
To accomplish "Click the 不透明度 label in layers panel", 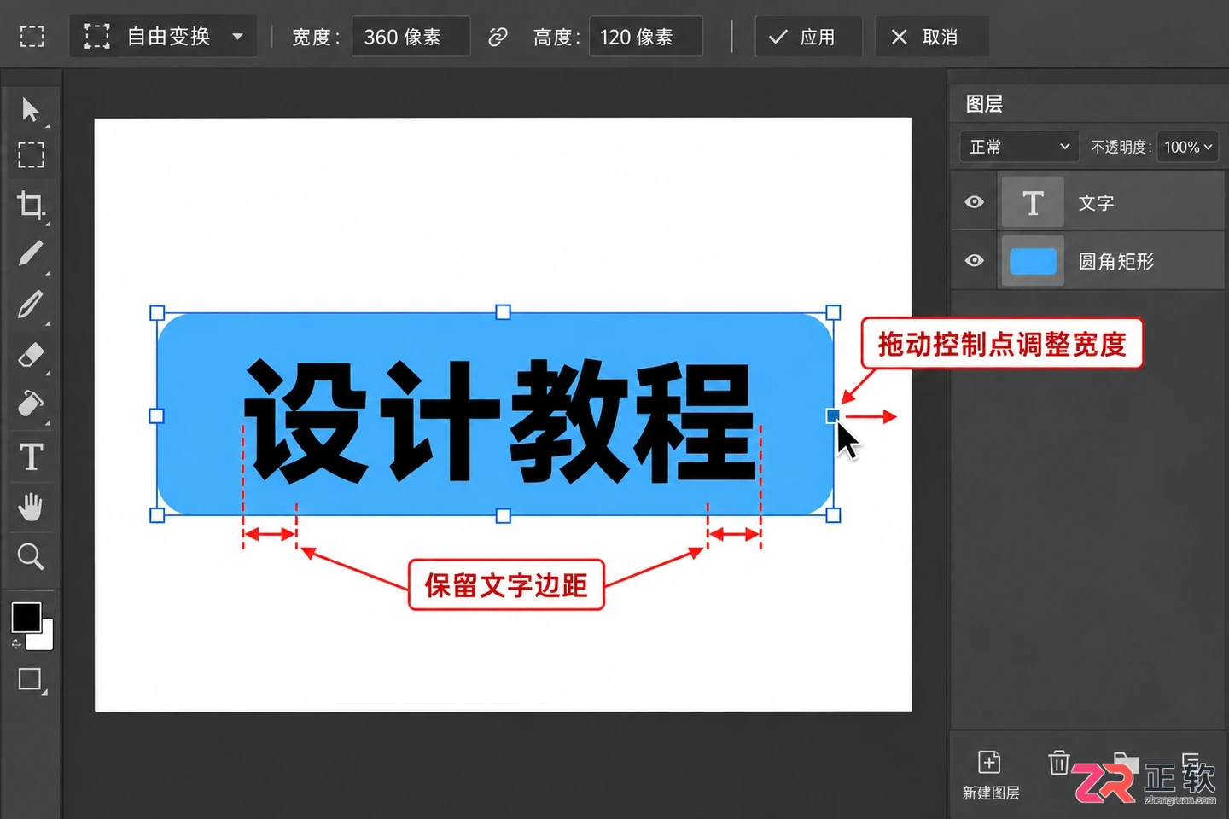I will (1120, 147).
